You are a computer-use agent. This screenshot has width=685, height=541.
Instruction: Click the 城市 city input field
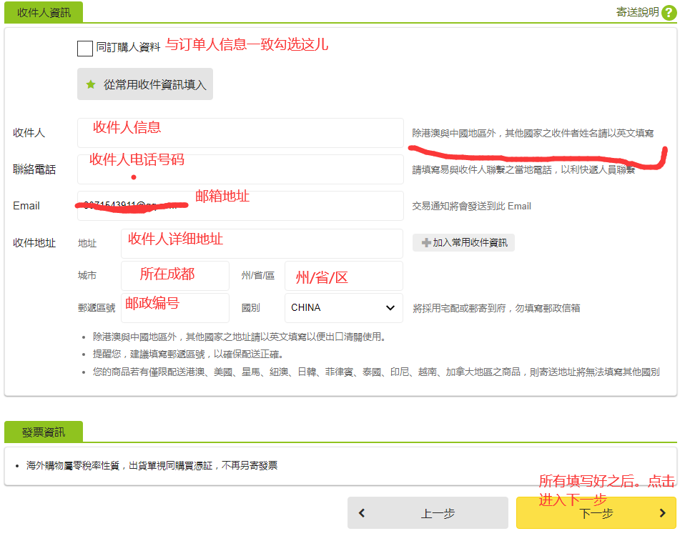(174, 276)
